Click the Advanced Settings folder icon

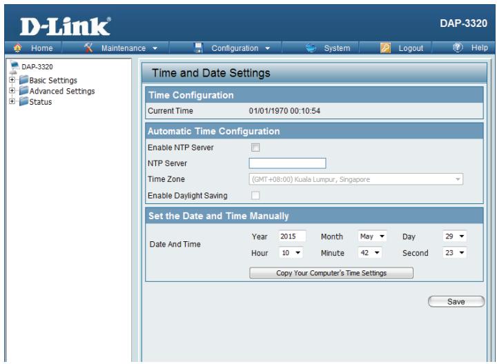[x=23, y=90]
